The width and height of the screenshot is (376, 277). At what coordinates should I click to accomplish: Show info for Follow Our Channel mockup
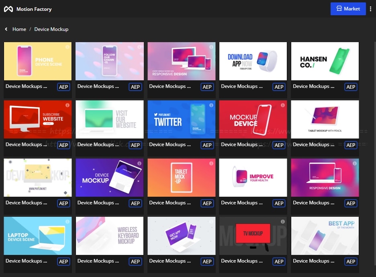(139, 47)
